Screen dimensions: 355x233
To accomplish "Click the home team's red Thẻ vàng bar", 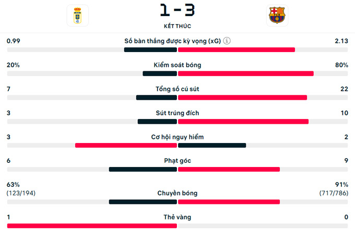I will (92, 226).
